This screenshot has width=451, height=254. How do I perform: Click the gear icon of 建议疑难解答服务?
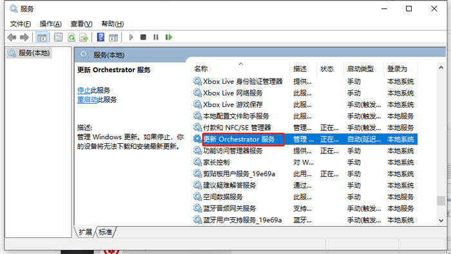(x=197, y=185)
